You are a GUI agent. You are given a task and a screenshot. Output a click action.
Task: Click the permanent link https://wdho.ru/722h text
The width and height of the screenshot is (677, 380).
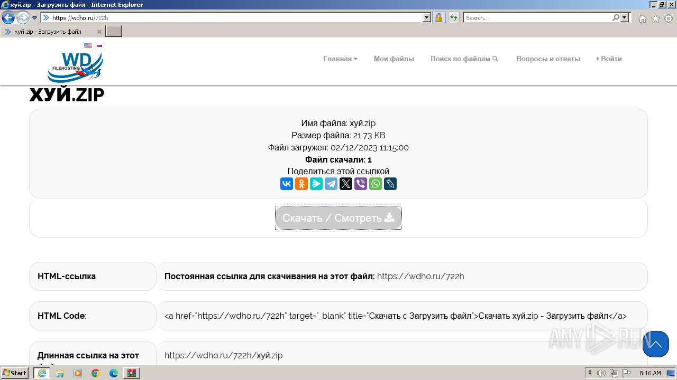(x=420, y=276)
